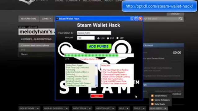Screen dimensions: 198x111
Task: Click the Steam News RSS icon
Action: [152, 96]
